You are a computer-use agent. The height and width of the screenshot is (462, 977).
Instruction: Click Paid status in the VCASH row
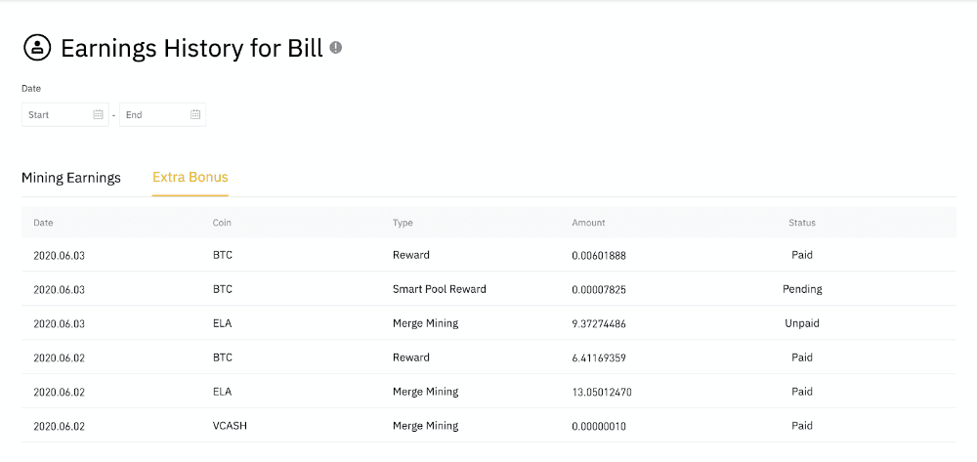coord(802,426)
